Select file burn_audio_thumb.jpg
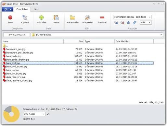This screenshot has width=167, height=126. coord(17,60)
